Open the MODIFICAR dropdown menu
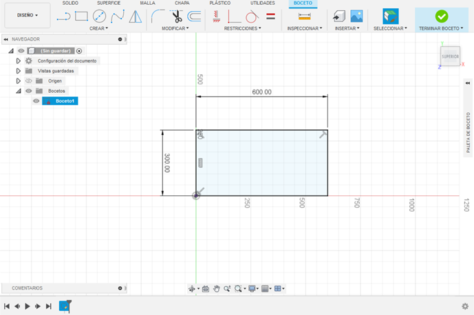474x315 pixels. (x=175, y=28)
